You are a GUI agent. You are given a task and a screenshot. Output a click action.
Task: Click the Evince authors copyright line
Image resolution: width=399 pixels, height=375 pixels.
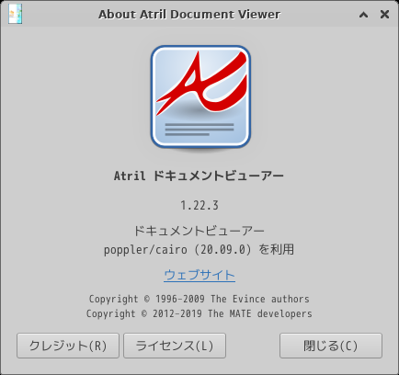199,299
